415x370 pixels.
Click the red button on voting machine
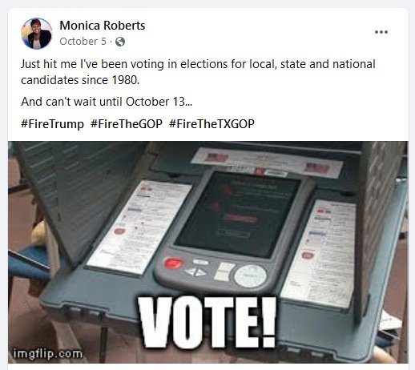tap(173, 263)
